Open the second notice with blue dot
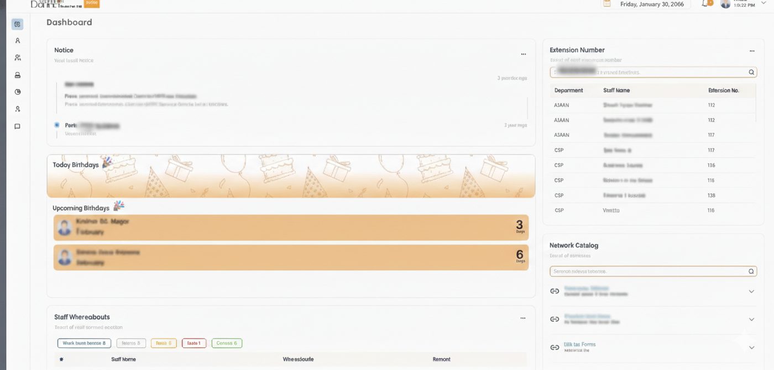This screenshot has height=370, width=774. (x=292, y=129)
